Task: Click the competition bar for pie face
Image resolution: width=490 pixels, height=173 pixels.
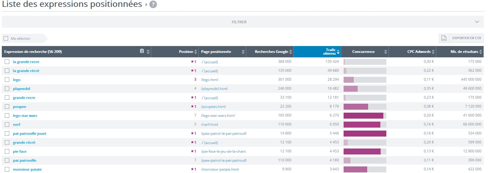Action: (365, 151)
